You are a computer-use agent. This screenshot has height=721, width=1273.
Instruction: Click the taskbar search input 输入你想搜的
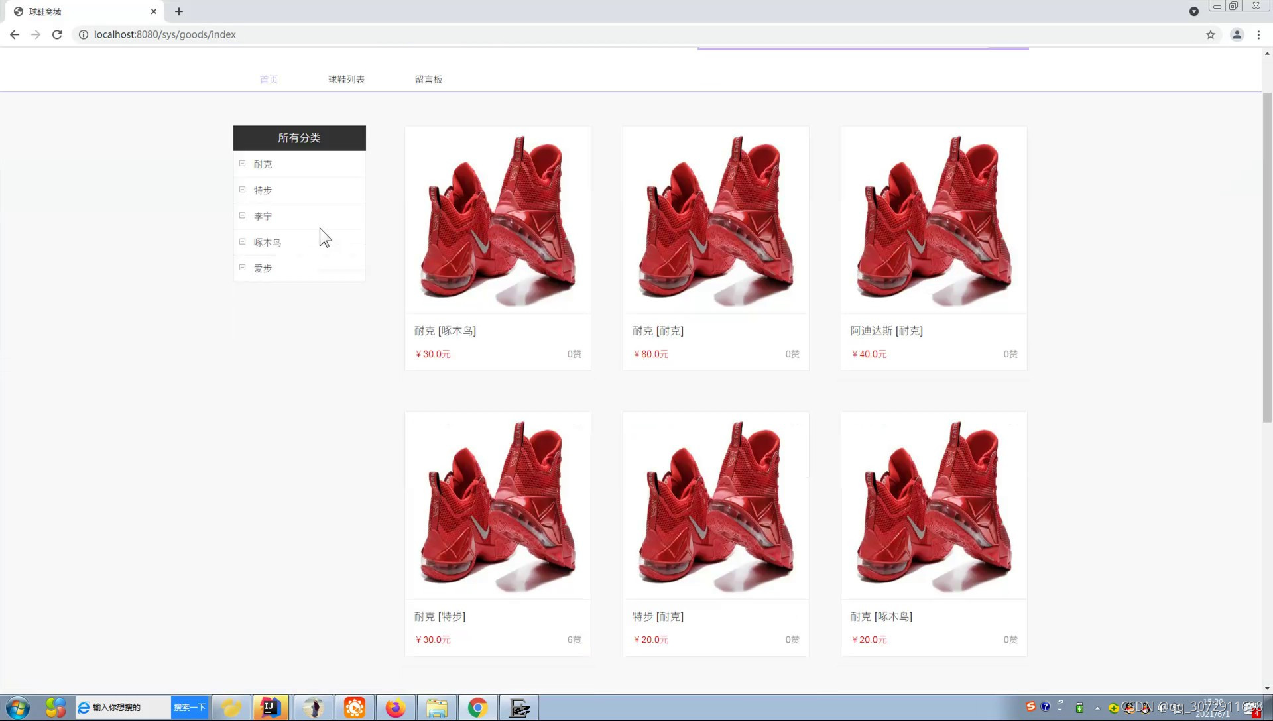[123, 707]
